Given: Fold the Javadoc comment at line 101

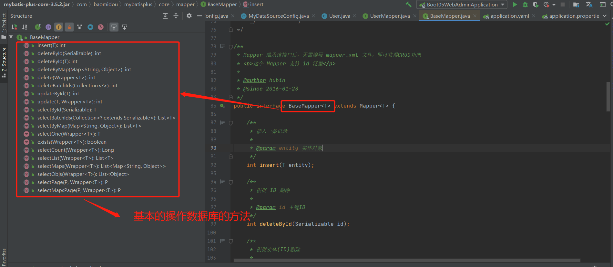Looking at the screenshot, I should (231, 241).
